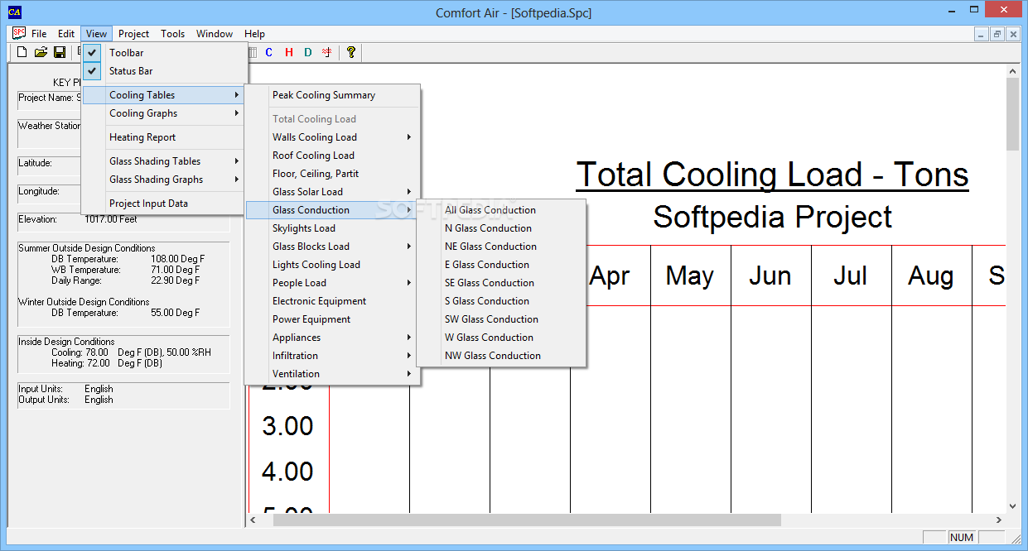Select All Glass Conduction

pyautogui.click(x=501, y=210)
